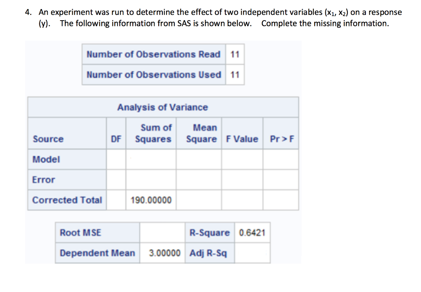
Task: Click the 'DF' column header
Action: coord(116,139)
